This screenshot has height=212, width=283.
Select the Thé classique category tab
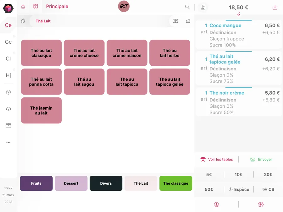pyautogui.click(x=176, y=183)
